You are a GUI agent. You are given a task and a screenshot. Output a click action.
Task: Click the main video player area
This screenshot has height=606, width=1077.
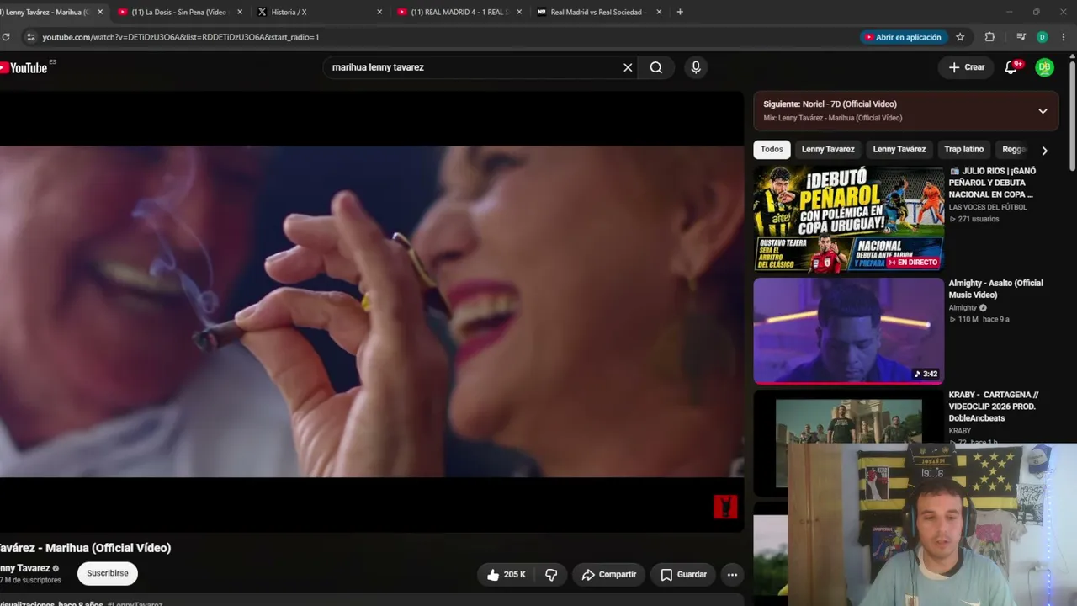click(x=372, y=311)
